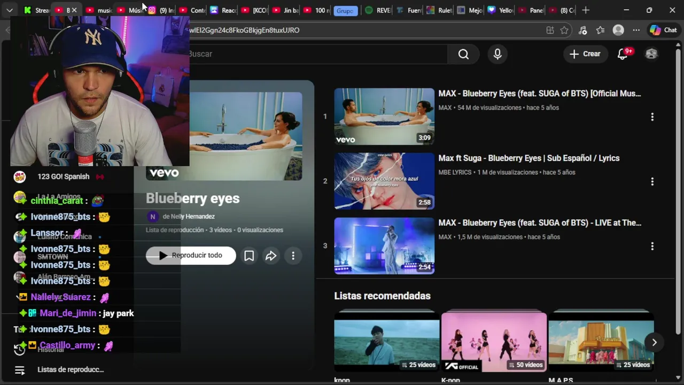This screenshot has width=684, height=385.
Task: Open title Max ft Suga - Blueberry Eyes Sub Español
Action: (x=529, y=158)
